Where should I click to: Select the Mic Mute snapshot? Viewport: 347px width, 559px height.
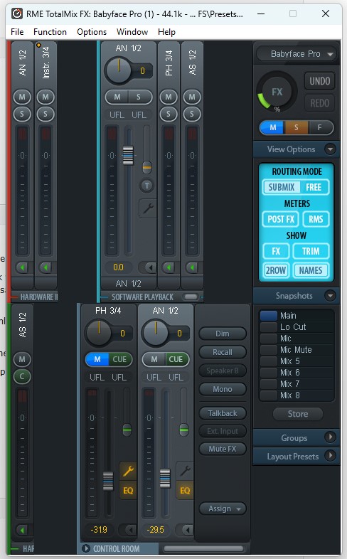pos(297,350)
